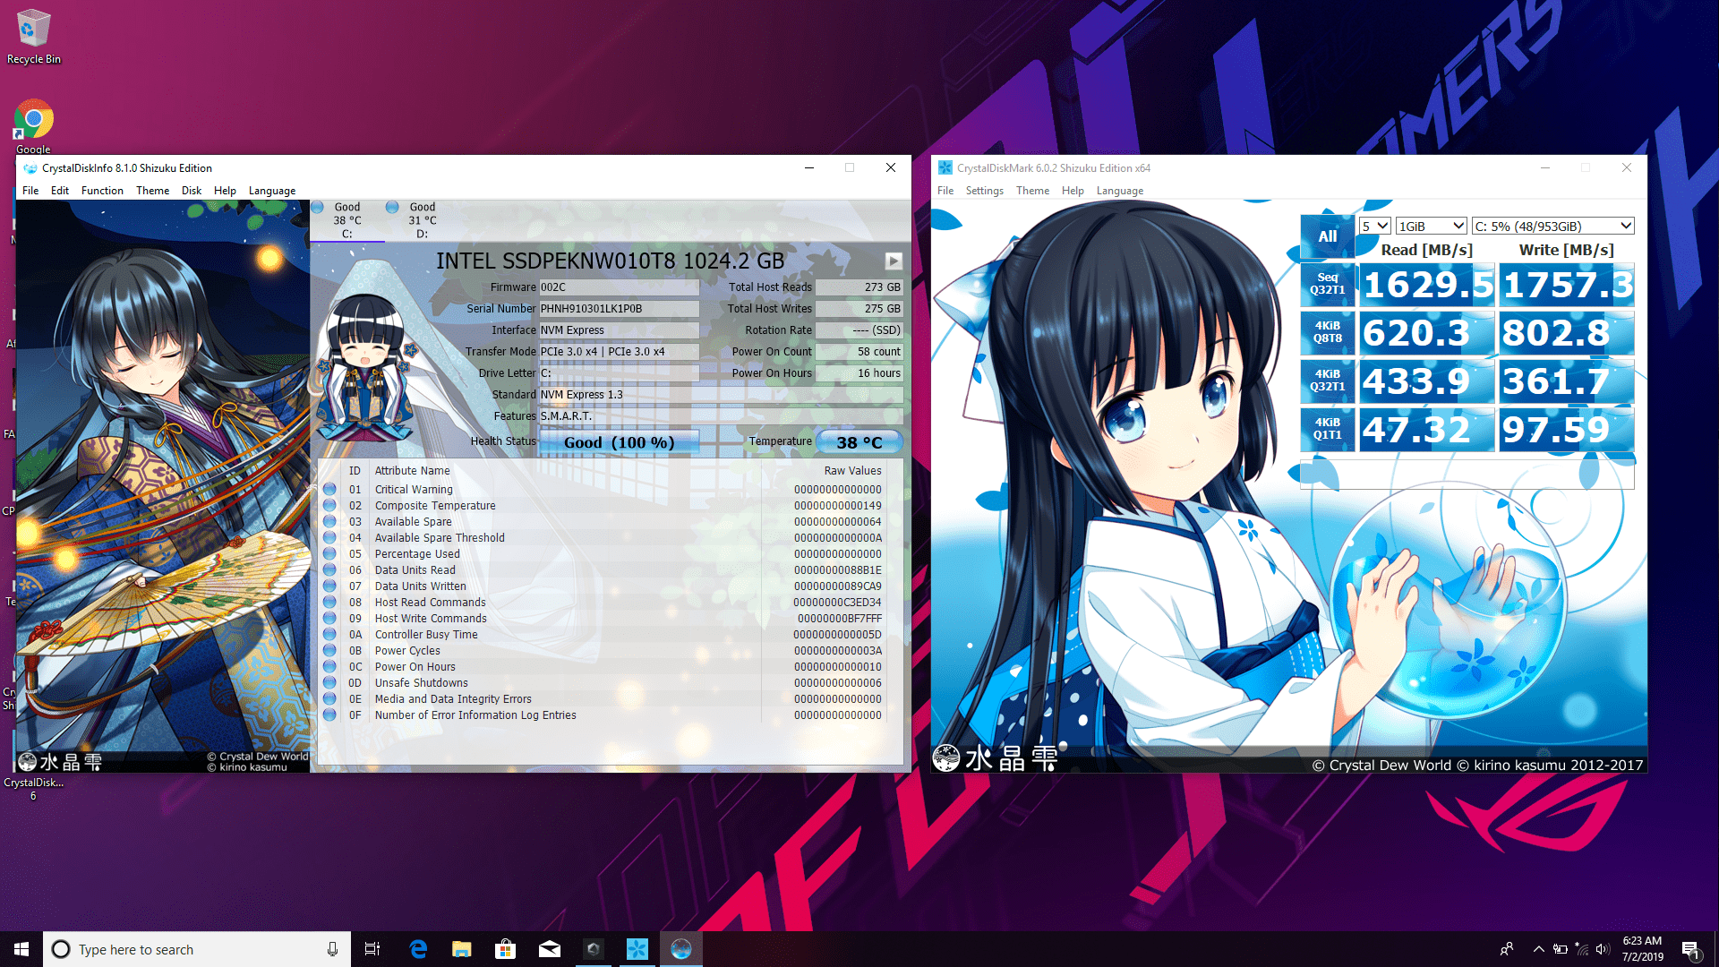Screen dimensions: 1719x967
Task: Click the Firmware field showing 002C
Action: tap(619, 287)
